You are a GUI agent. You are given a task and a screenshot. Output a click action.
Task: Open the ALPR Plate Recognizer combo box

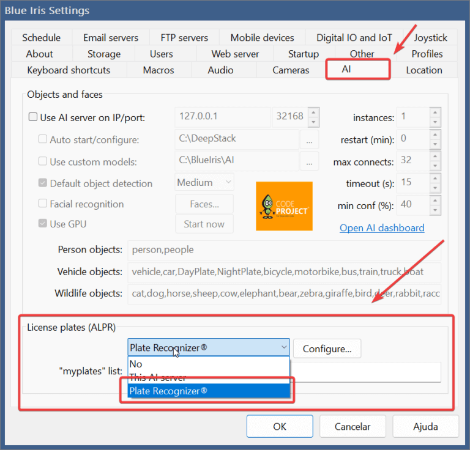(x=209, y=348)
